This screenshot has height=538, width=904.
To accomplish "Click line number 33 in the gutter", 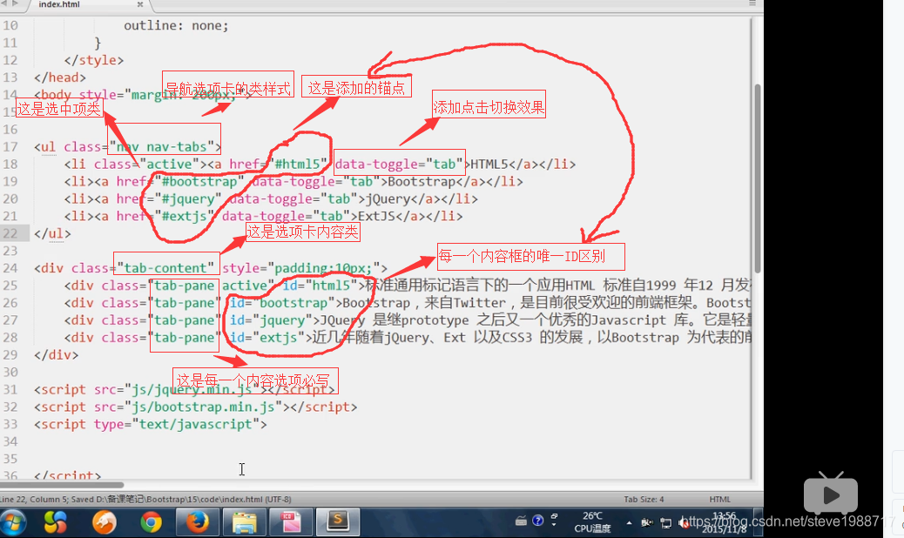I will click(x=10, y=424).
